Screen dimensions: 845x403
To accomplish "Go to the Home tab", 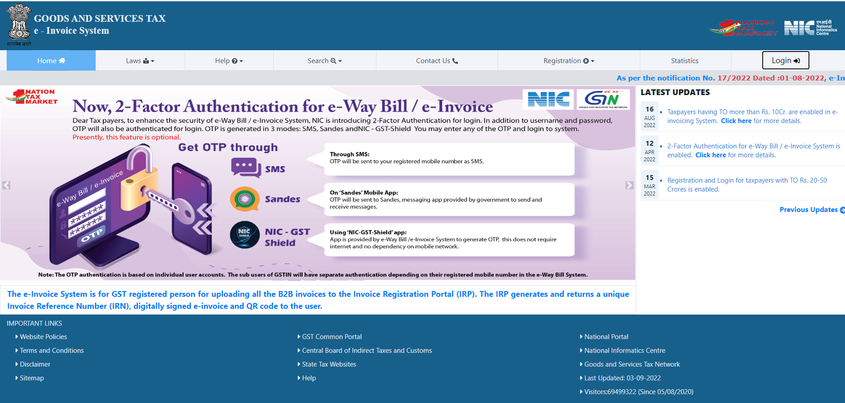I will click(x=51, y=60).
